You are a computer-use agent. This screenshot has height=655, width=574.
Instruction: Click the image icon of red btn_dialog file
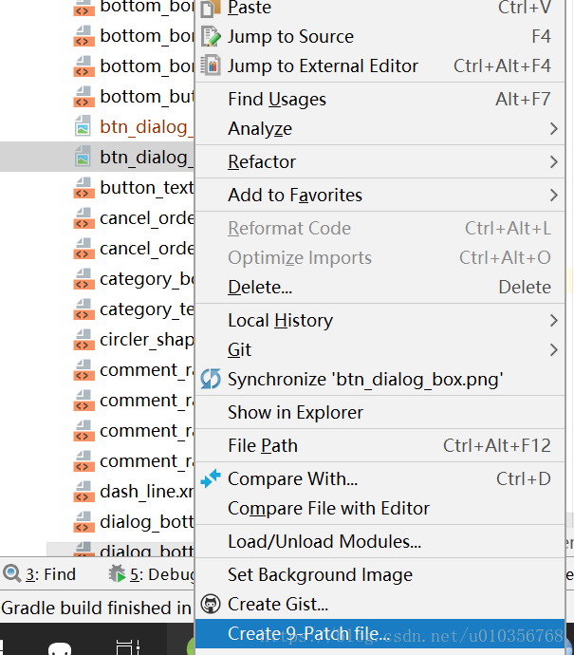point(83,126)
